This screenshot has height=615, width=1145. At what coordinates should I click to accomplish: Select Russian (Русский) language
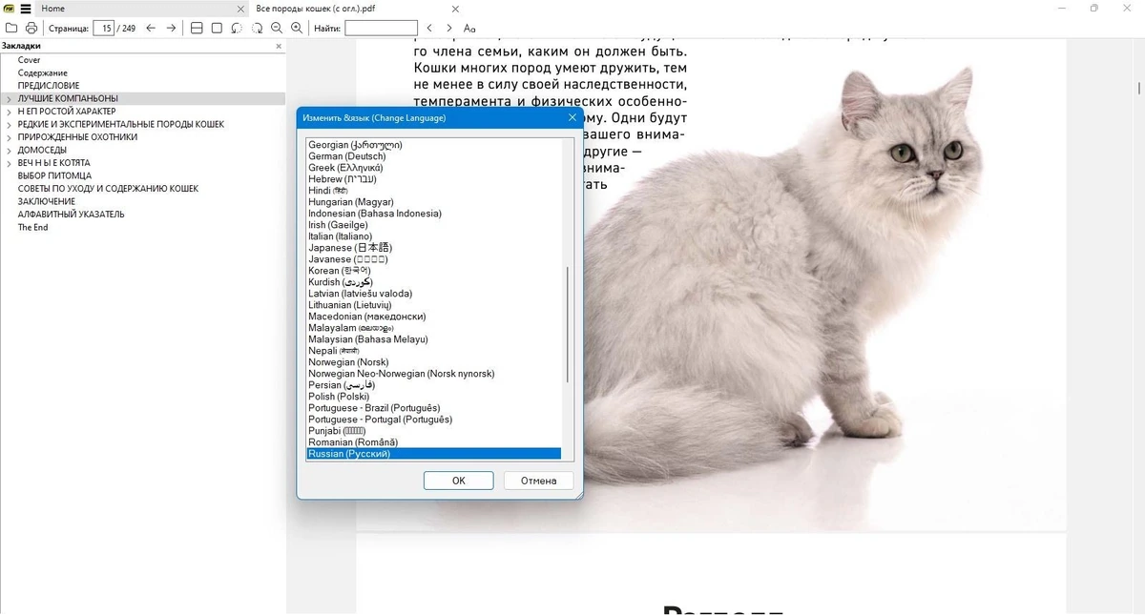tap(434, 454)
